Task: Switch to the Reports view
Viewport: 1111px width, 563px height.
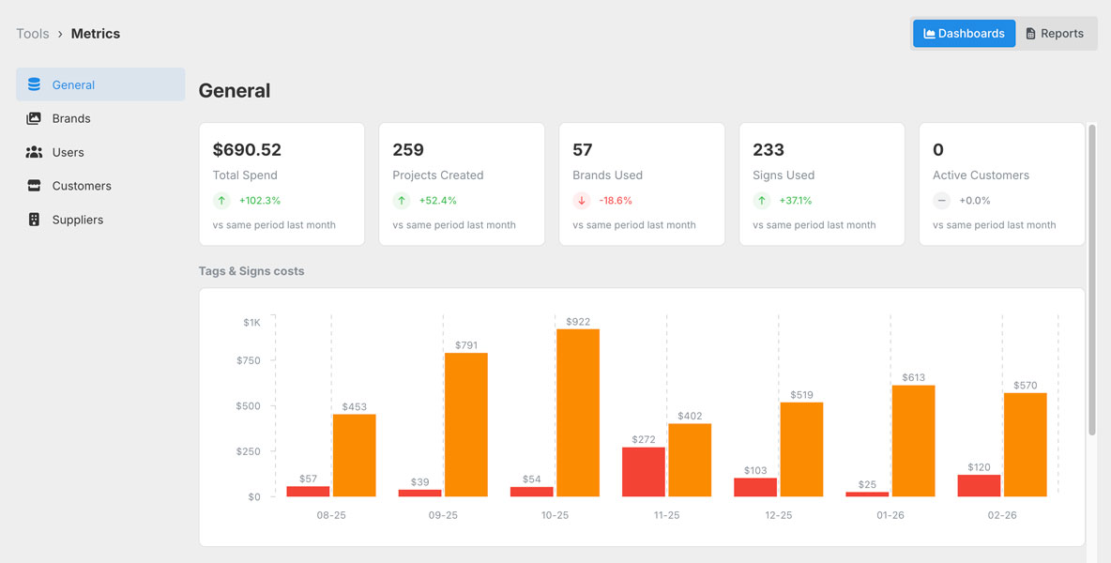Action: coord(1057,33)
